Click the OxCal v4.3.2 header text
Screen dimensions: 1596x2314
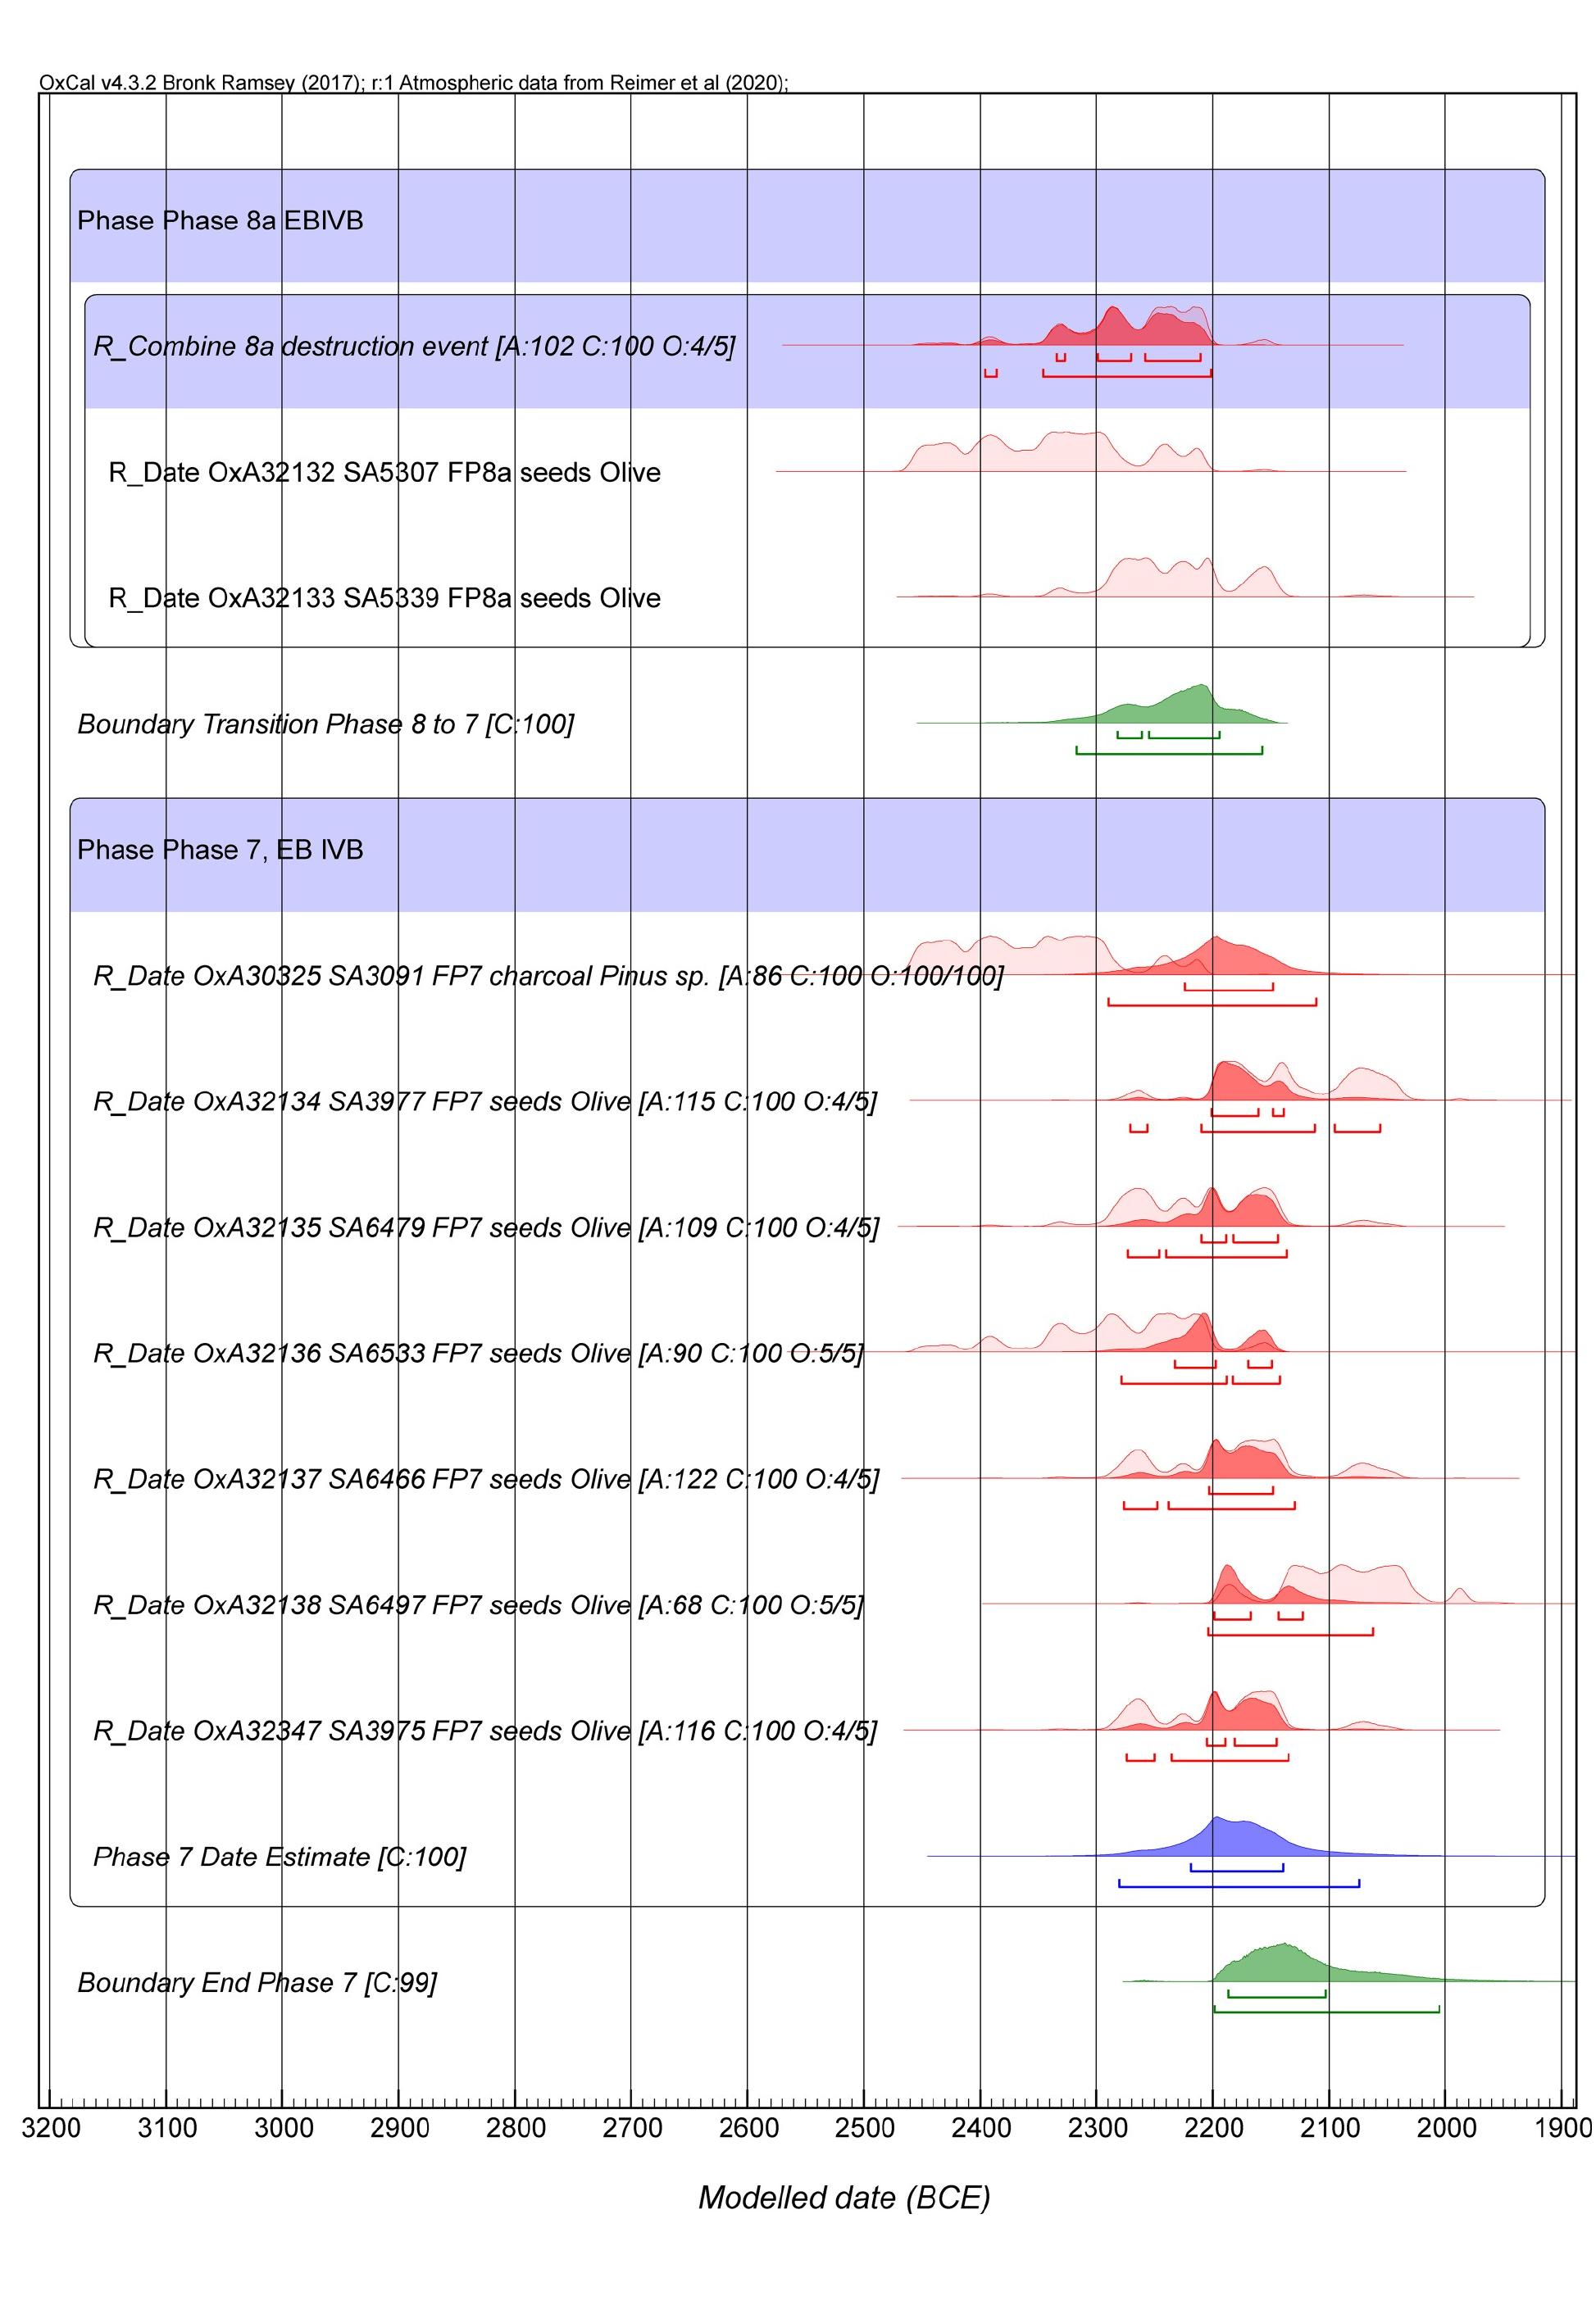click(413, 83)
